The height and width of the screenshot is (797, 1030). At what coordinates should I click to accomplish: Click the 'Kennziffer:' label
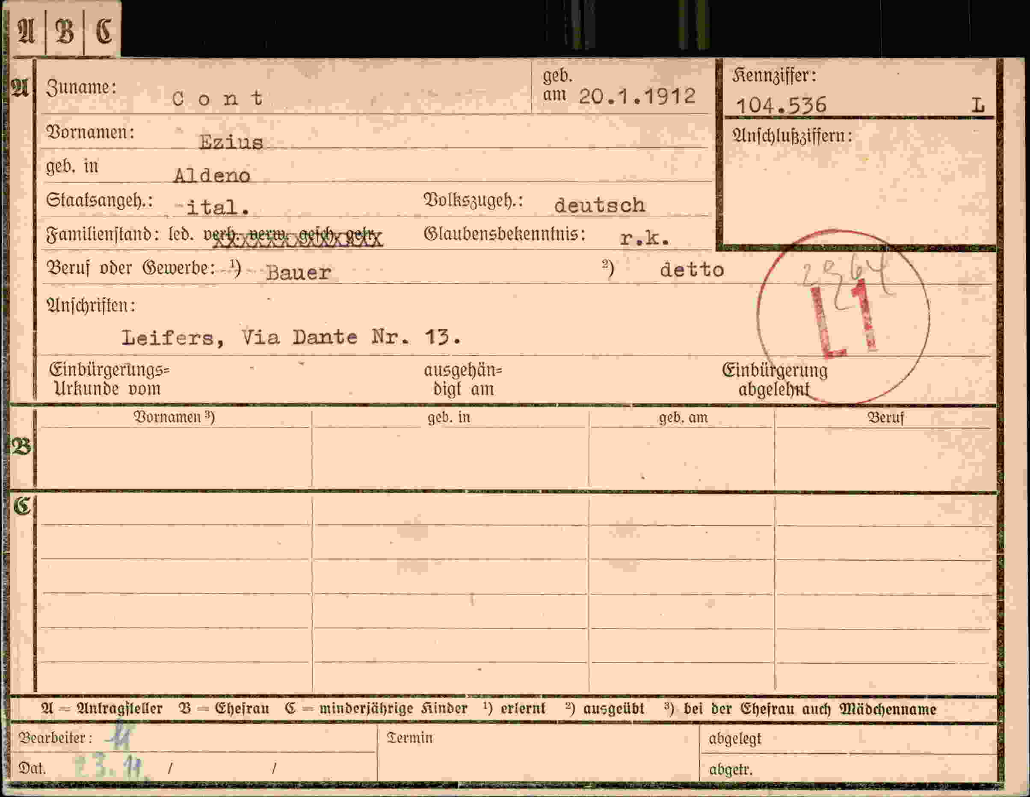pos(774,76)
